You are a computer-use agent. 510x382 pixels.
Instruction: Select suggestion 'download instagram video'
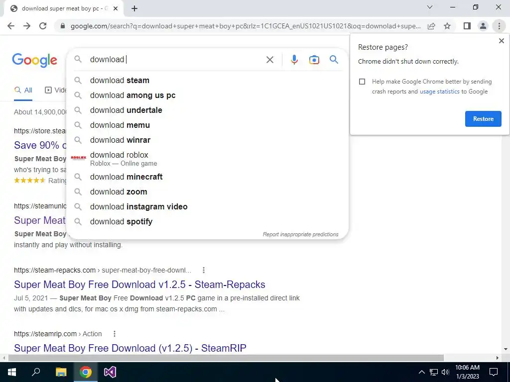pos(207,206)
